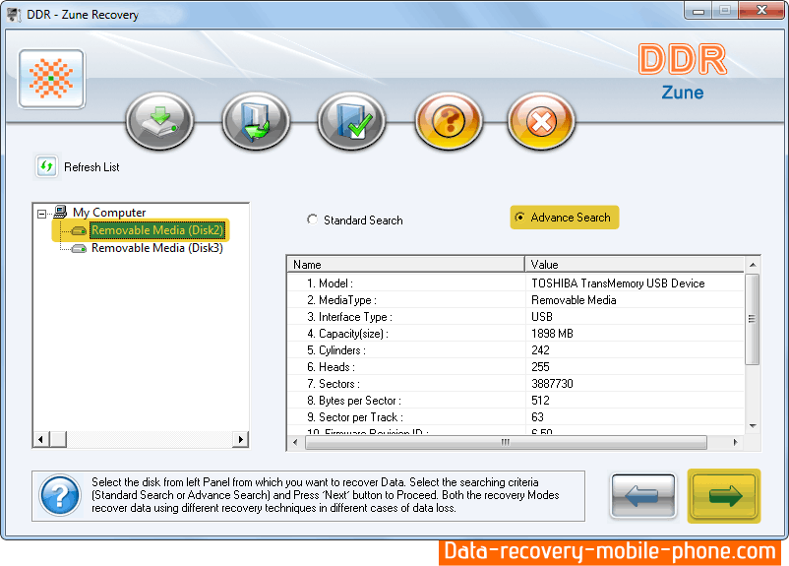Click the details table scroll right arrow
The height and width of the screenshot is (566, 789).
pos(736,442)
